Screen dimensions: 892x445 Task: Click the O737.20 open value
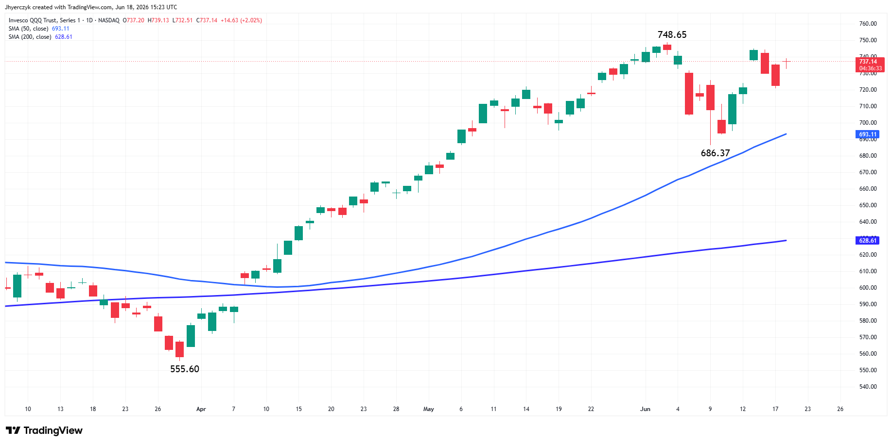click(133, 20)
